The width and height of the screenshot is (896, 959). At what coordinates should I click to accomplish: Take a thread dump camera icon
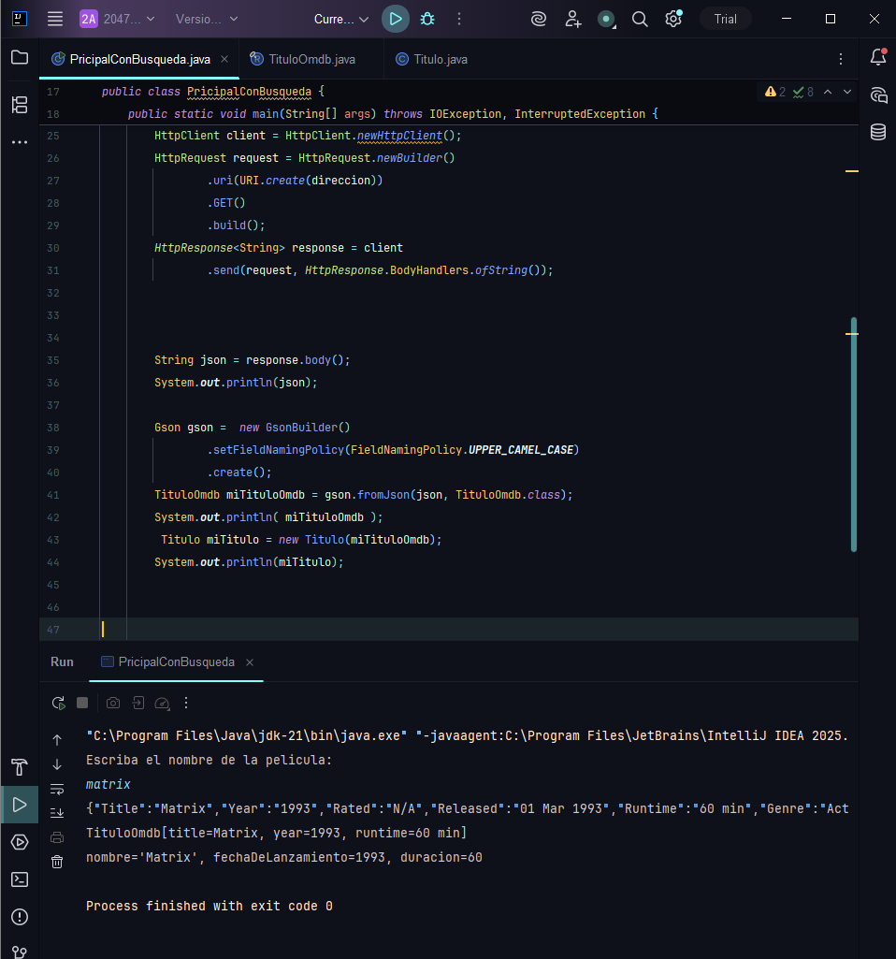point(113,703)
